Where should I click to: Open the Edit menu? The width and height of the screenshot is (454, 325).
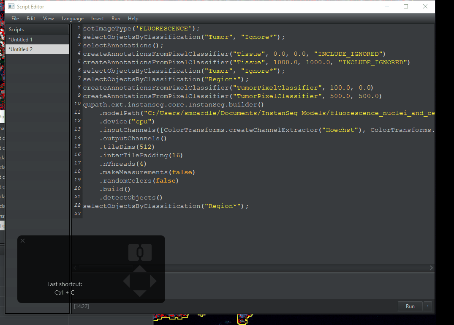click(30, 18)
